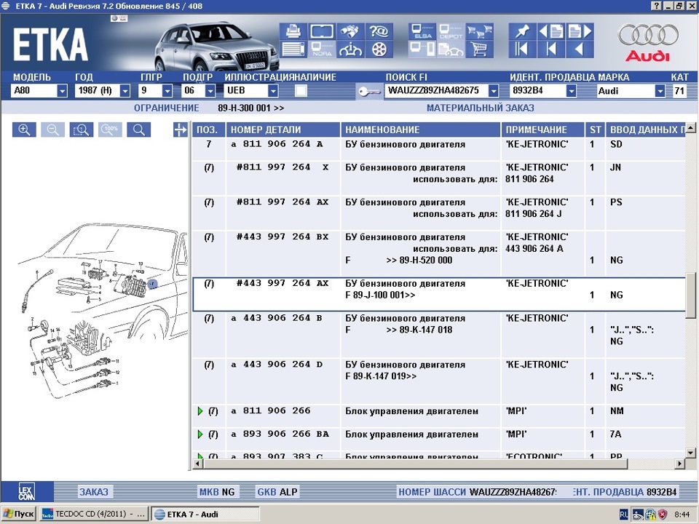The image size is (699, 524).
Task: Click the НОМЕР ДЕТАЛИ column header
Action: click(x=283, y=130)
